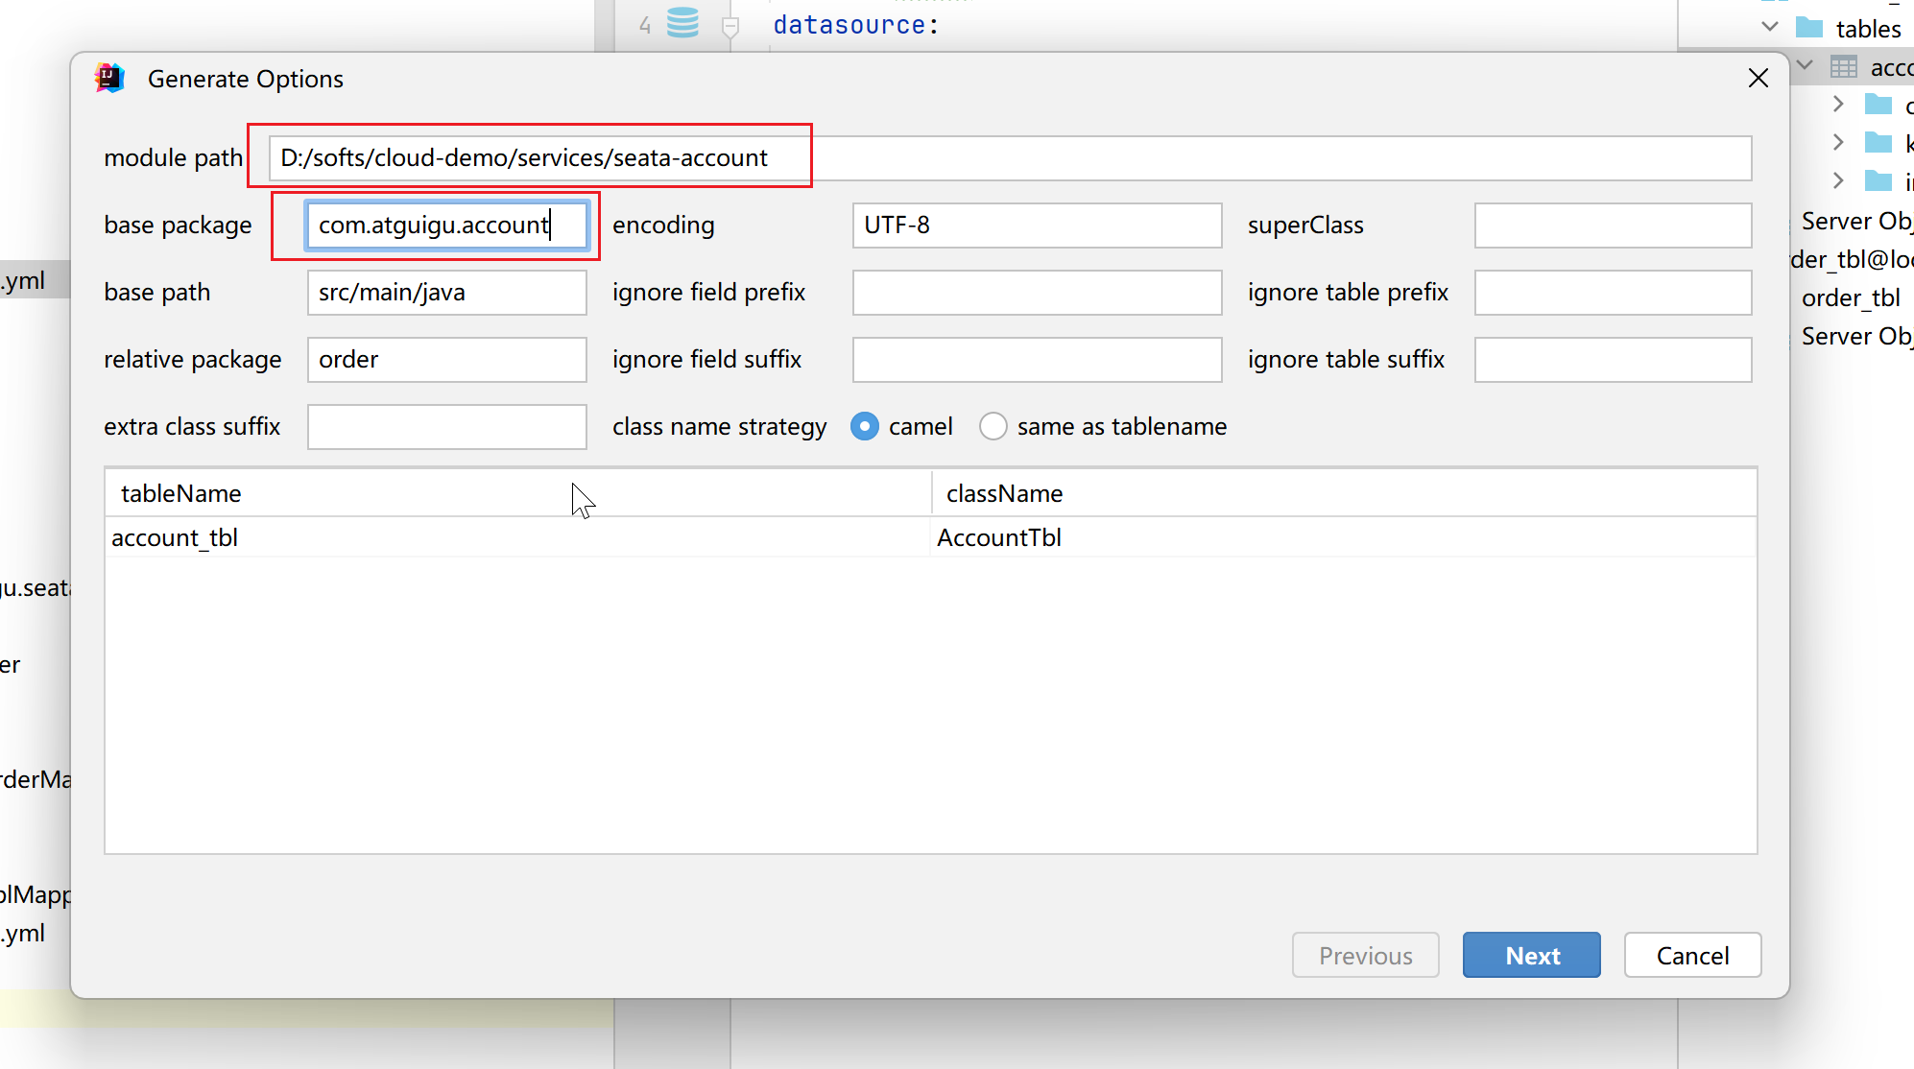
Task: Expand the first subfolder under acc table
Action: click(1838, 104)
